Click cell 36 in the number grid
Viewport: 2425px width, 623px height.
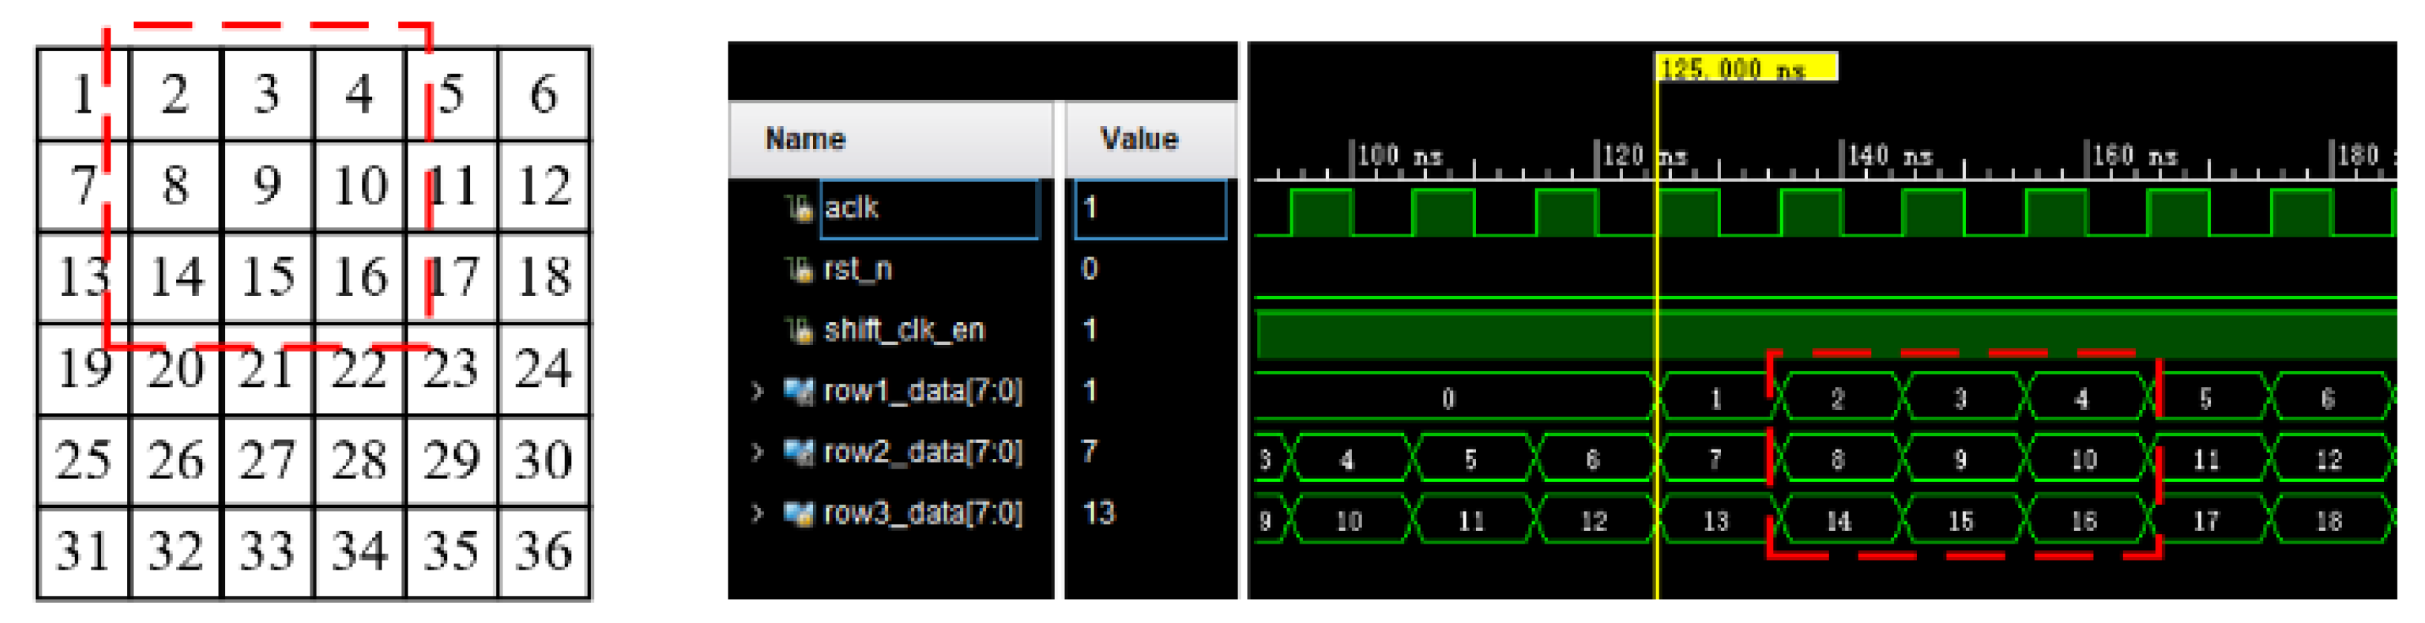point(544,552)
